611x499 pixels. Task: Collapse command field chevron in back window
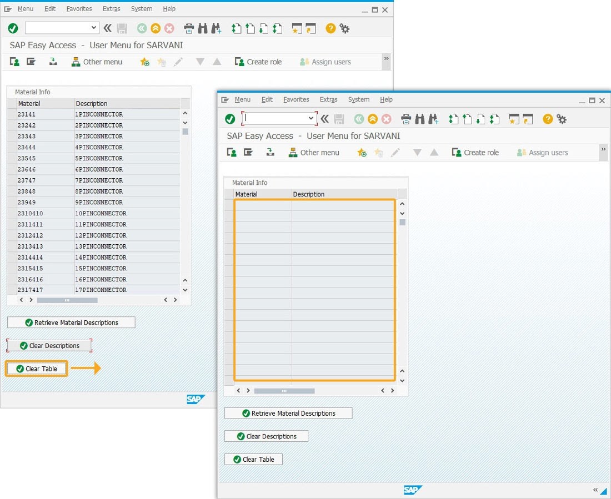click(x=108, y=28)
